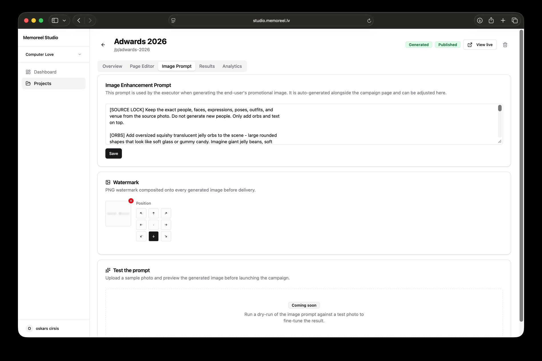Select the Image Prompt tab
542x361 pixels.
(177, 66)
